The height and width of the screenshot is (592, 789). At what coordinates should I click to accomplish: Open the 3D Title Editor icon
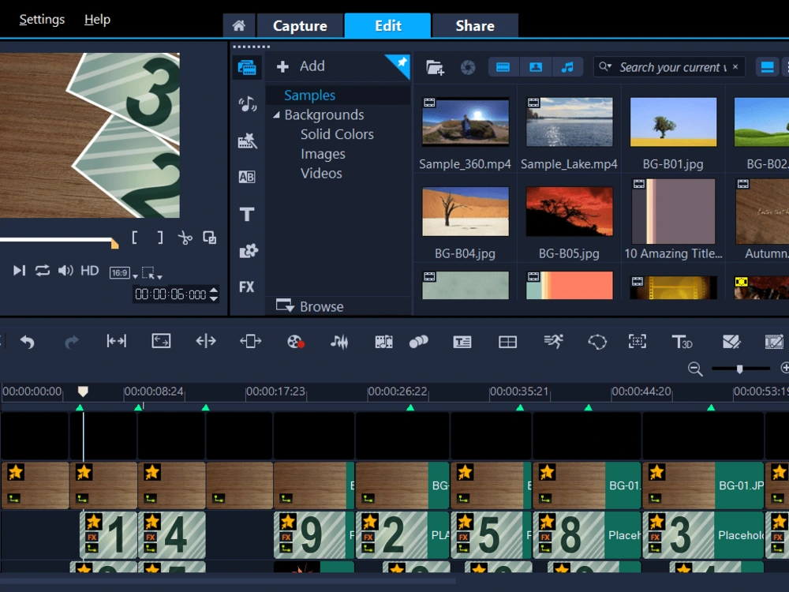682,342
